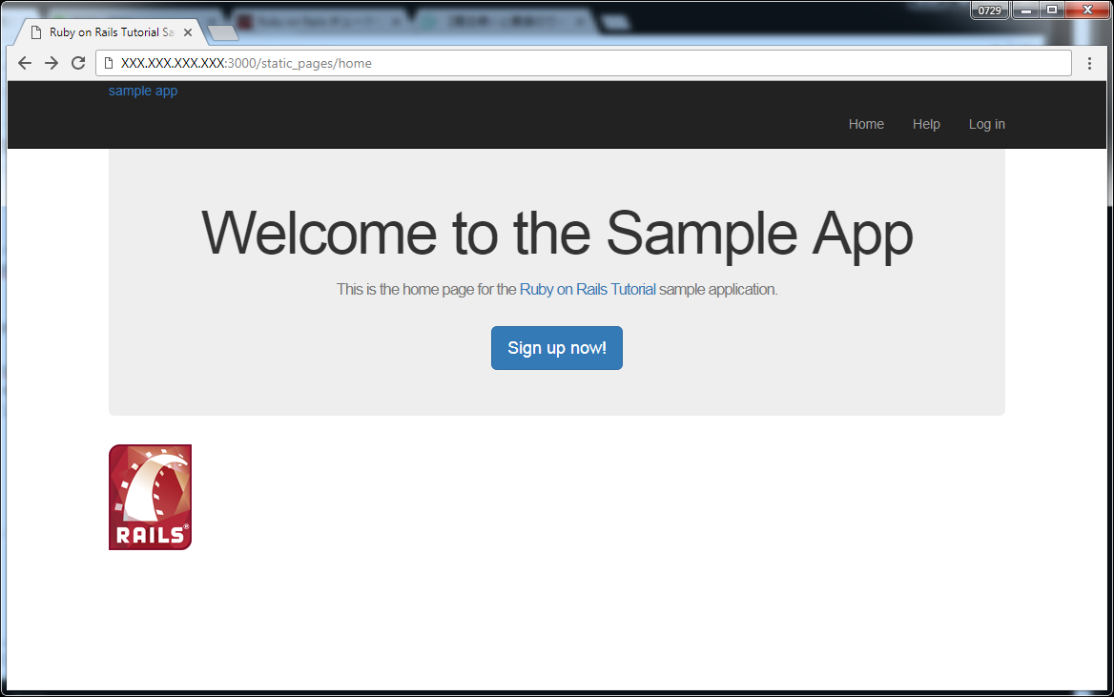
Task: Close the Chrome window
Action: point(1087,10)
